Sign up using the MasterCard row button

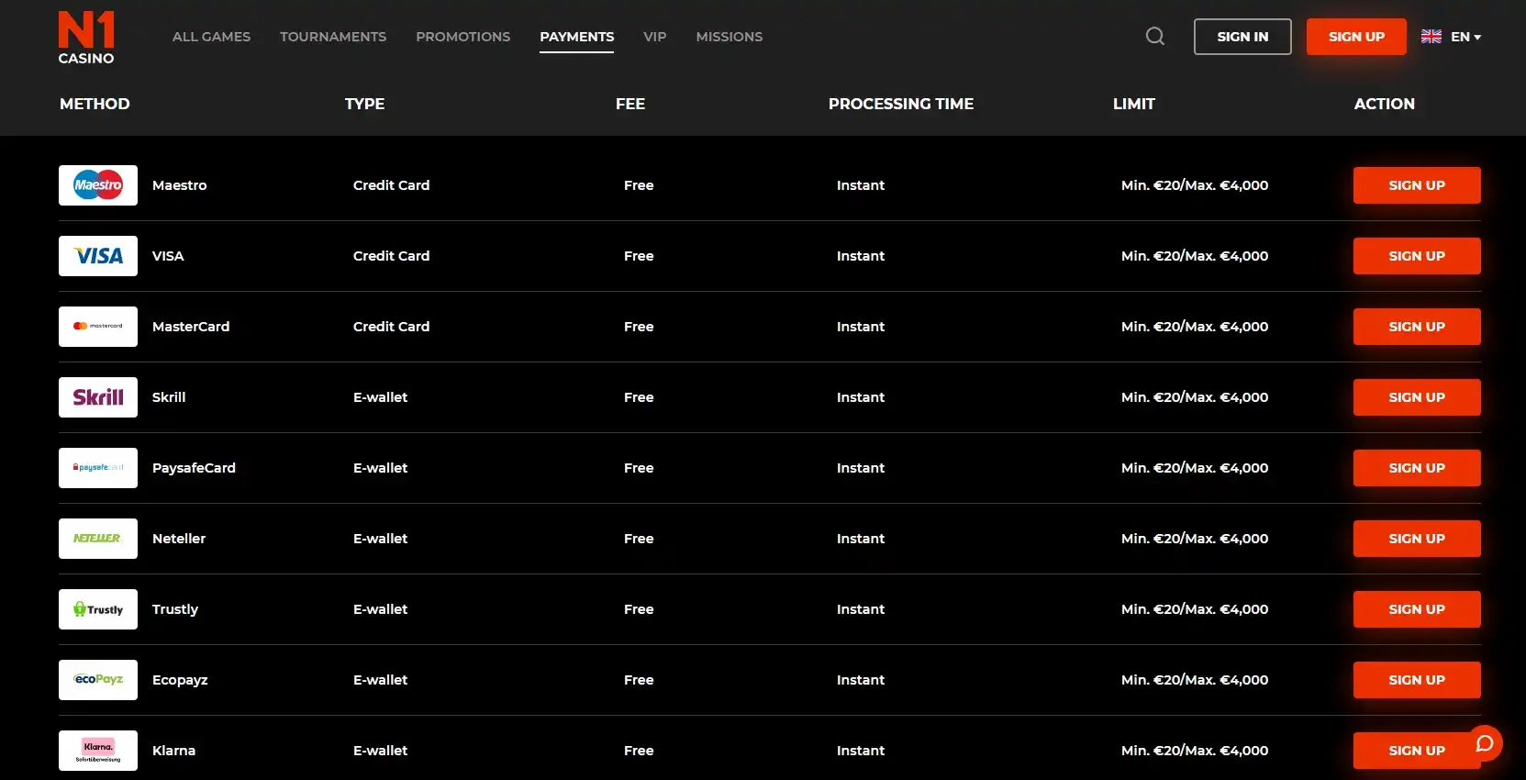click(x=1416, y=327)
